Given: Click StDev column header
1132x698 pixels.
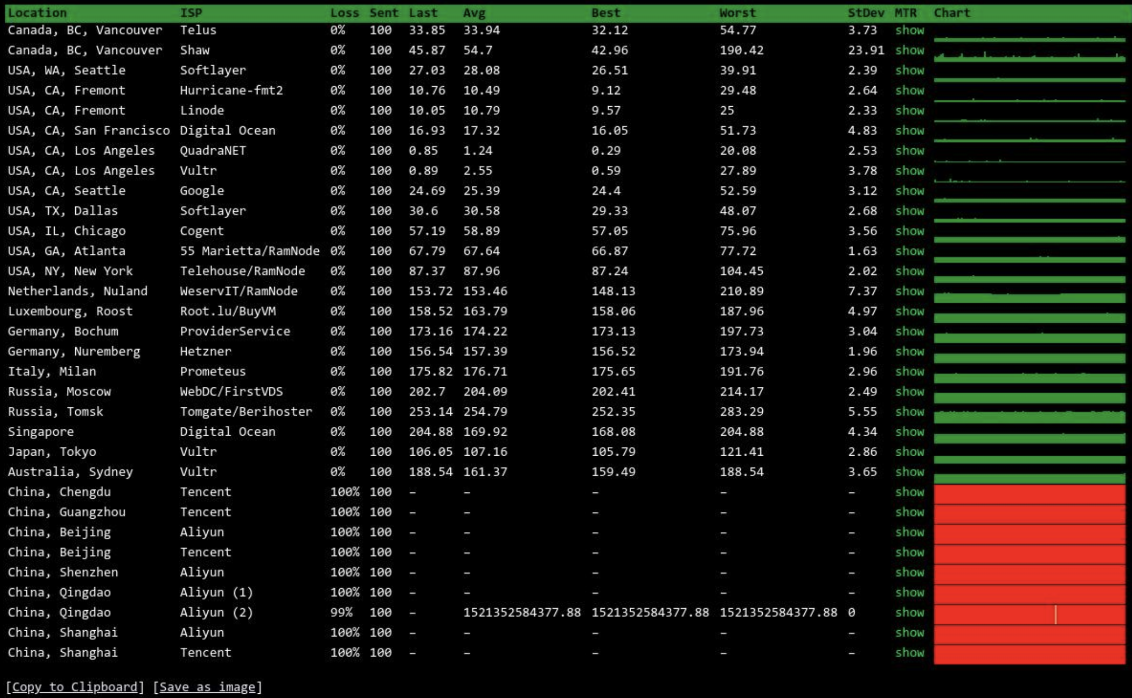Looking at the screenshot, I should 865,13.
